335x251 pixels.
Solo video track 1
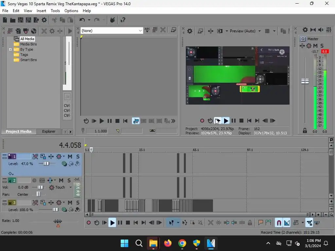point(78,157)
